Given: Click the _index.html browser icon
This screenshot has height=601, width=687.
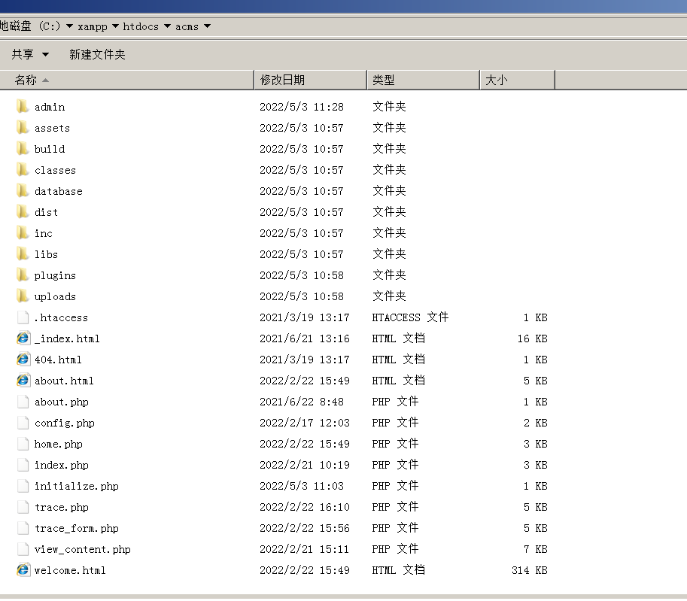Looking at the screenshot, I should click(x=23, y=338).
